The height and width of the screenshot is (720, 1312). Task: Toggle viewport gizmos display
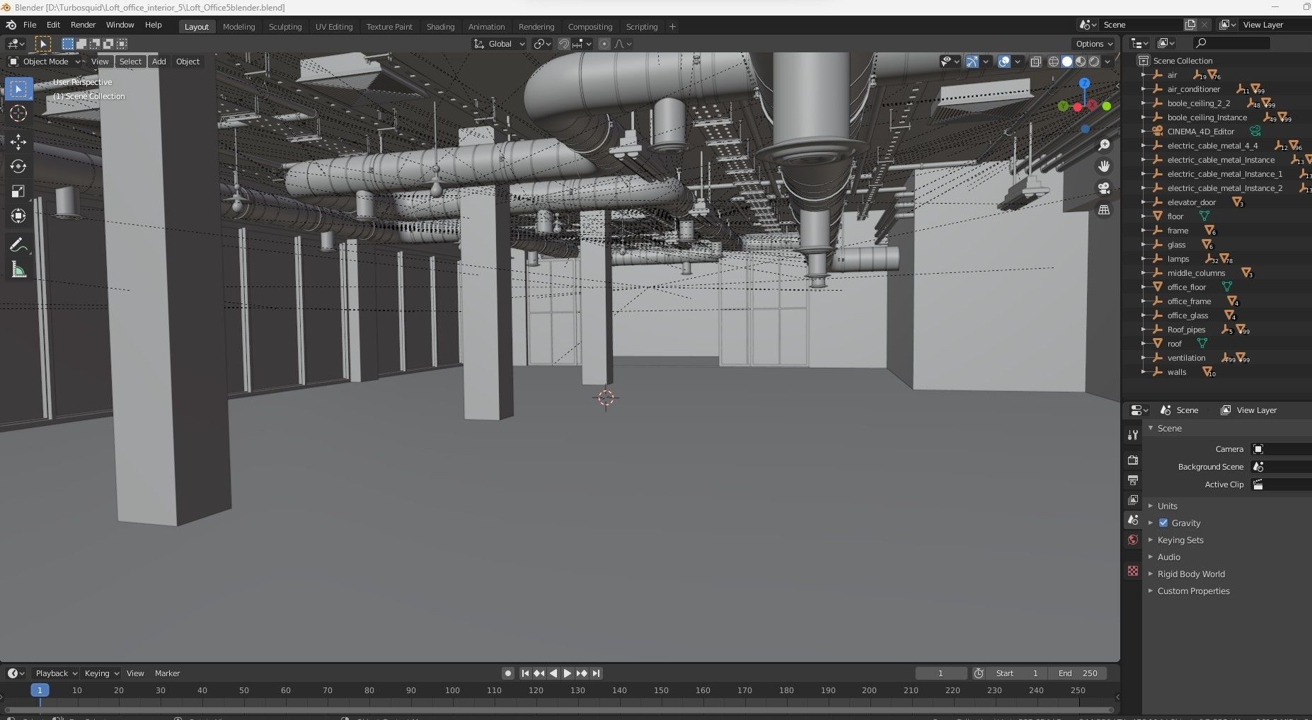pyautogui.click(x=972, y=62)
